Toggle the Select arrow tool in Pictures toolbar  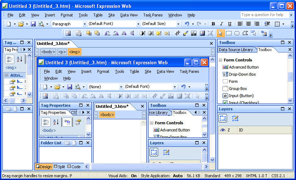[220, 33]
